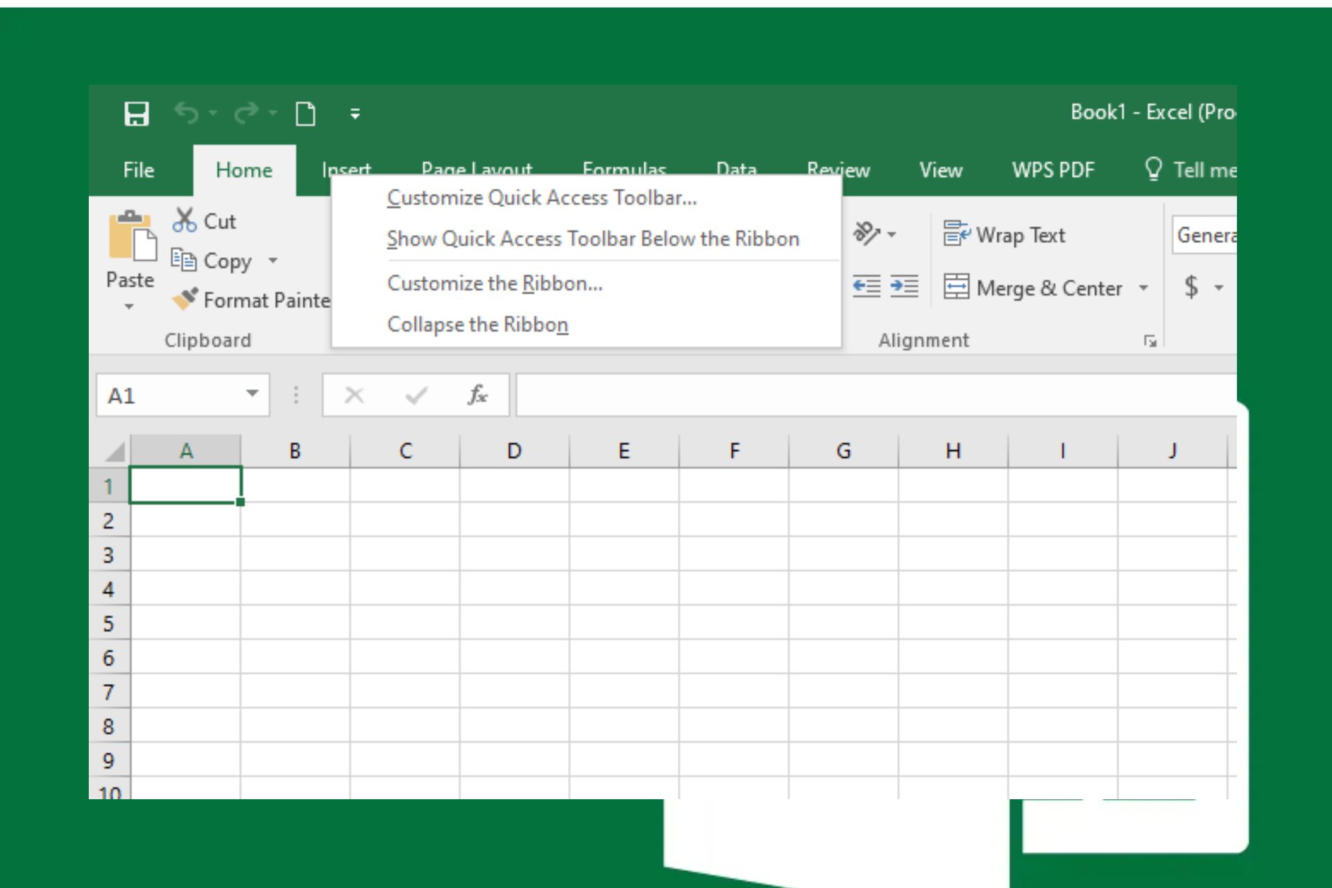This screenshot has height=888, width=1332.
Task: Click the Insert tab in ribbon
Action: point(346,171)
